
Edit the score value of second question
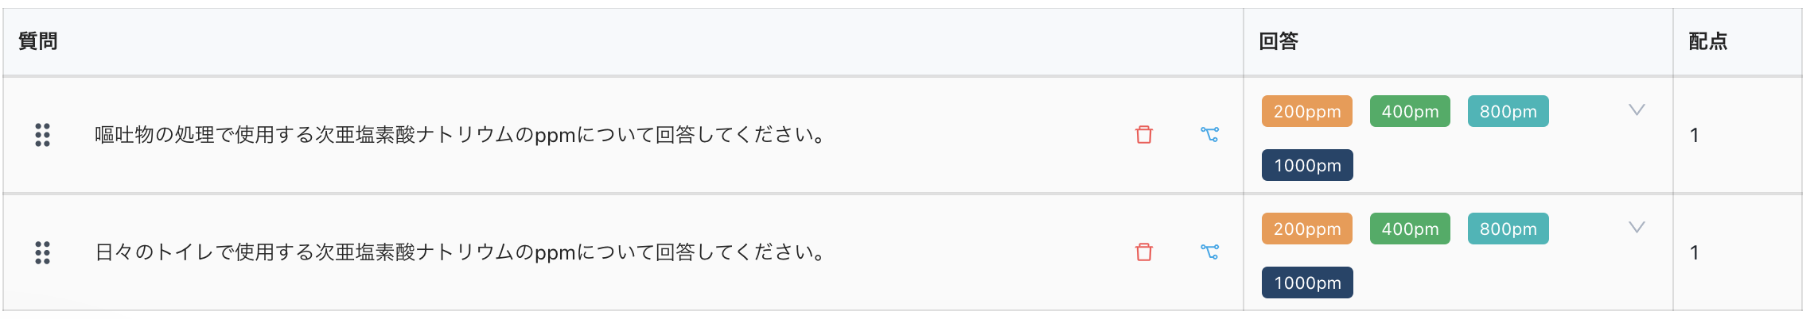(1695, 253)
